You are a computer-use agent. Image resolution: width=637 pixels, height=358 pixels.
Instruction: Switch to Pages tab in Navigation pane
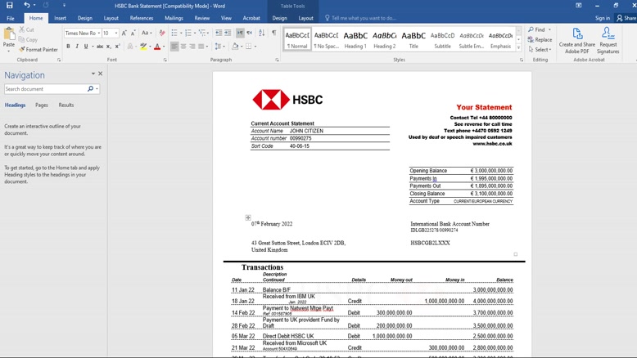[x=41, y=105]
